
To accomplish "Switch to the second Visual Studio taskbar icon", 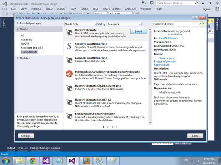I will (72, 161).
